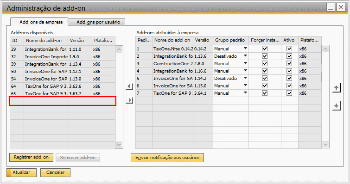Toggle Ativo checkbox for TaxOne.Nfse row
Screen dimensions: 350x184
pyautogui.click(x=289, y=49)
